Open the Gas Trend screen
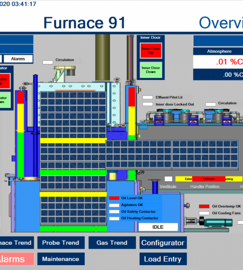This screenshot has height=270, width=243. coord(112,243)
